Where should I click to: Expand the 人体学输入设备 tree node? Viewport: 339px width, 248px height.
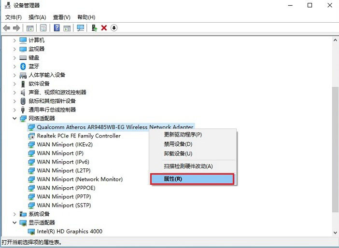(x=14, y=75)
